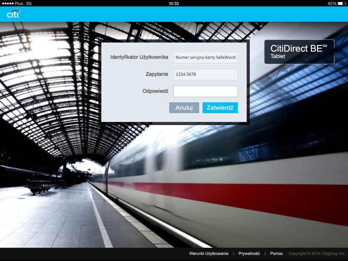Tap the 62% battery percentage text
The width and height of the screenshot is (348, 261).
click(x=332, y=3)
